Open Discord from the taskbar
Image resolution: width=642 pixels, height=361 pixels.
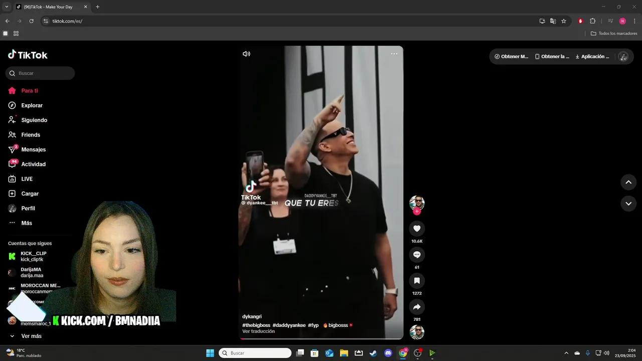[388, 353]
